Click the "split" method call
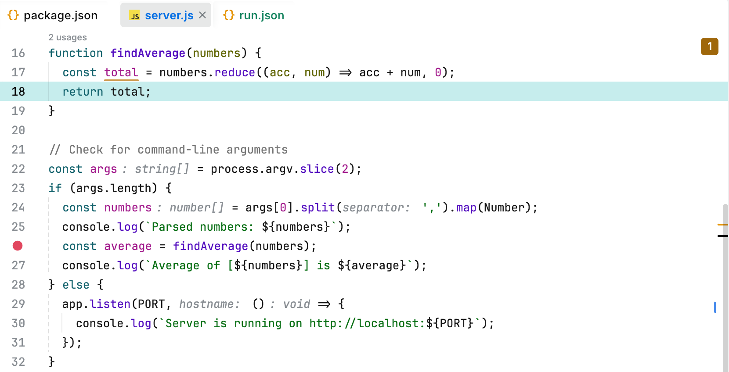The width and height of the screenshot is (729, 372). [317, 207]
